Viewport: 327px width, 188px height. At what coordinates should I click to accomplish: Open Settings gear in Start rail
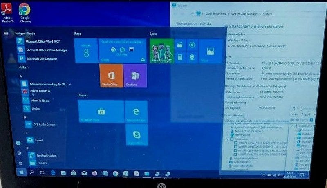click(x=19, y=153)
